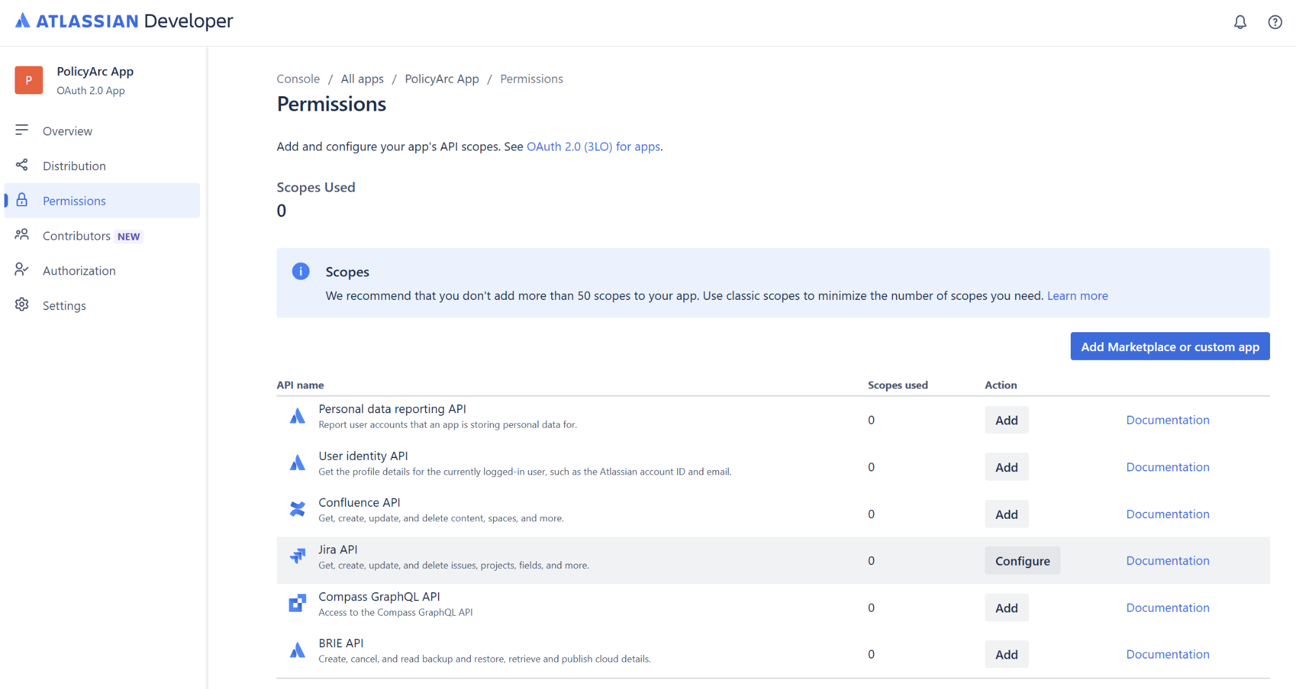Open Authorization in the sidebar
Screen dimensions: 1296x689
[x=102, y=271]
